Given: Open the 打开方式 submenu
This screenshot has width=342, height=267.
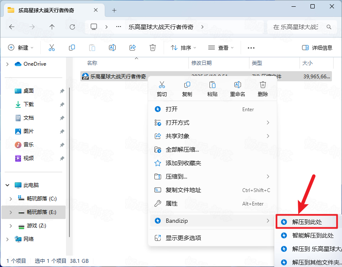Looking at the screenshot, I should click(212, 123).
